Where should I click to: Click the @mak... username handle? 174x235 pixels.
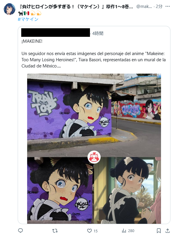point(144,6)
